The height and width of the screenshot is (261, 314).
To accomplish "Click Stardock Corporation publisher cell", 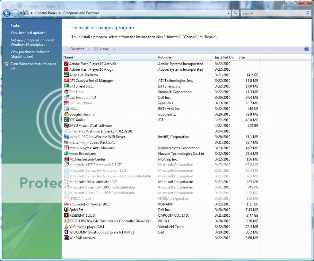I will pos(175,92).
